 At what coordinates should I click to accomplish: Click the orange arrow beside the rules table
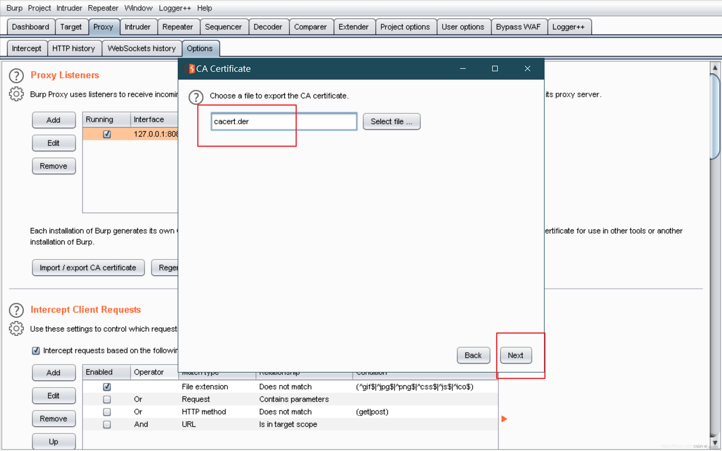pos(504,419)
